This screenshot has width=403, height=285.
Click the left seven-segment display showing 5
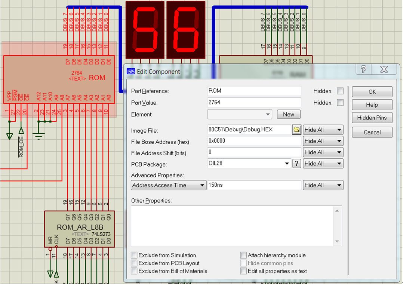click(x=145, y=30)
